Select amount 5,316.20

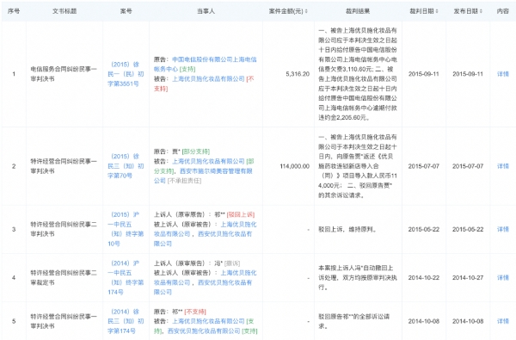[298, 74]
